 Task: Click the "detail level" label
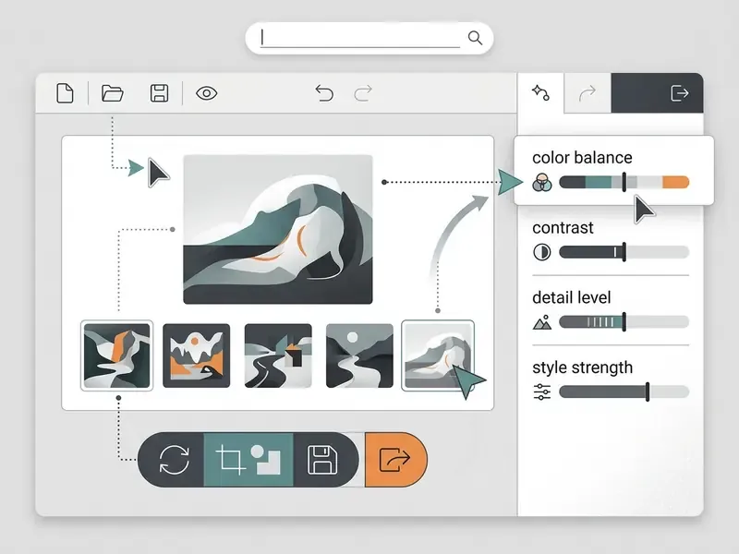tap(571, 297)
